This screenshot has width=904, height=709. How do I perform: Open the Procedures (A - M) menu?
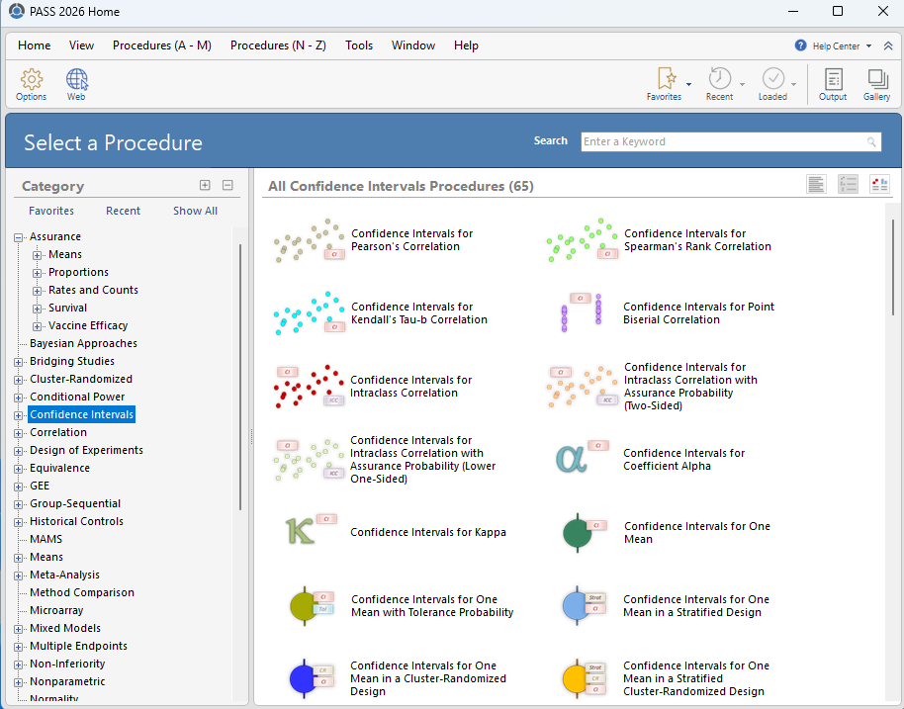162,45
